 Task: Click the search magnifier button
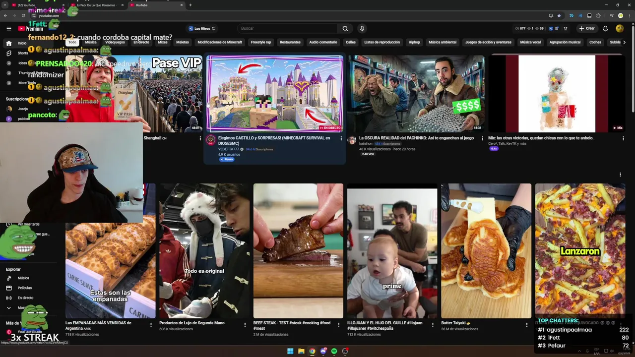pyautogui.click(x=345, y=28)
